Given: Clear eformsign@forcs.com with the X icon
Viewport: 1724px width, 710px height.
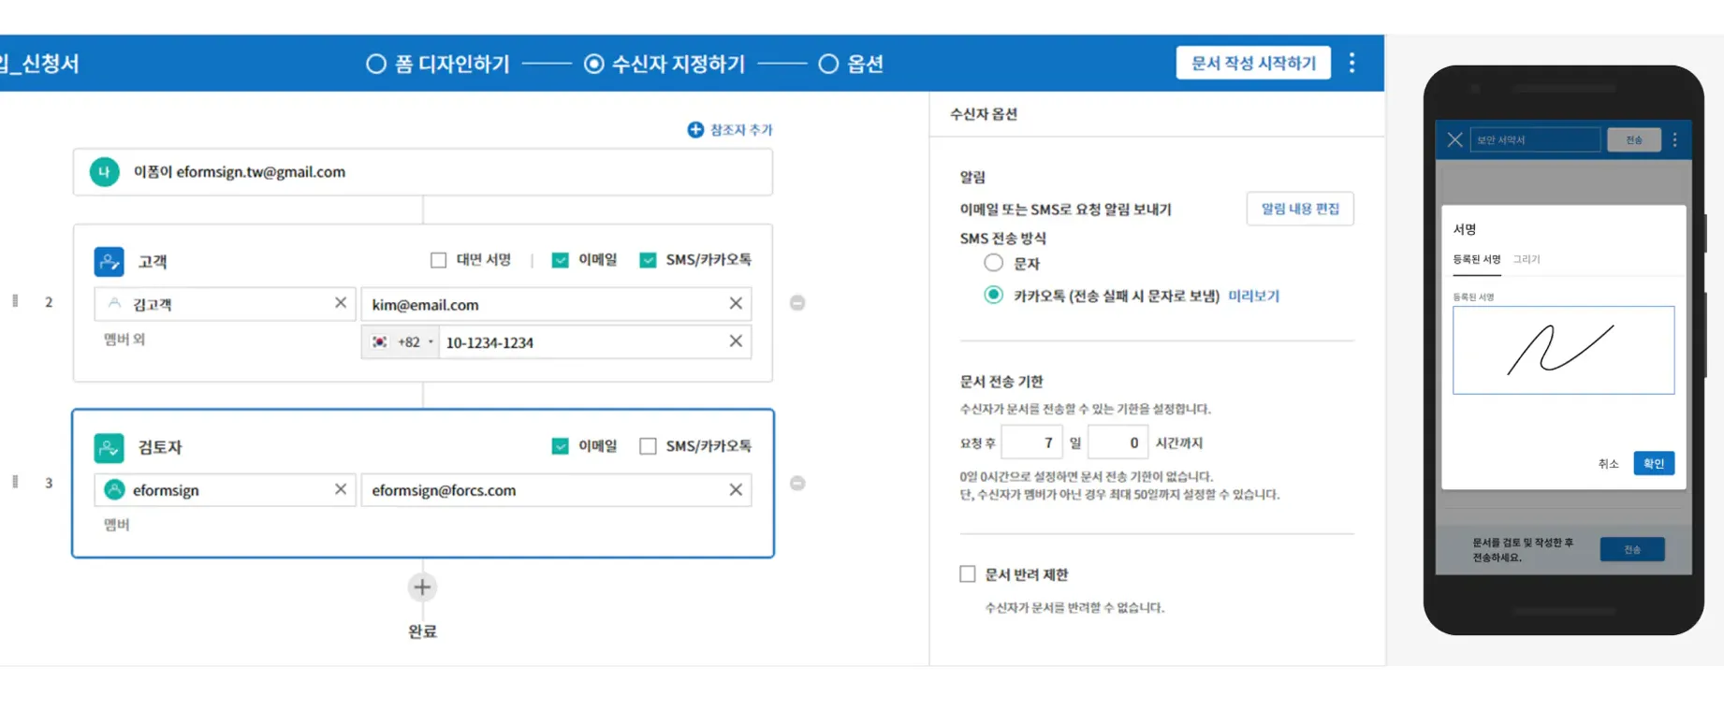Looking at the screenshot, I should [736, 489].
